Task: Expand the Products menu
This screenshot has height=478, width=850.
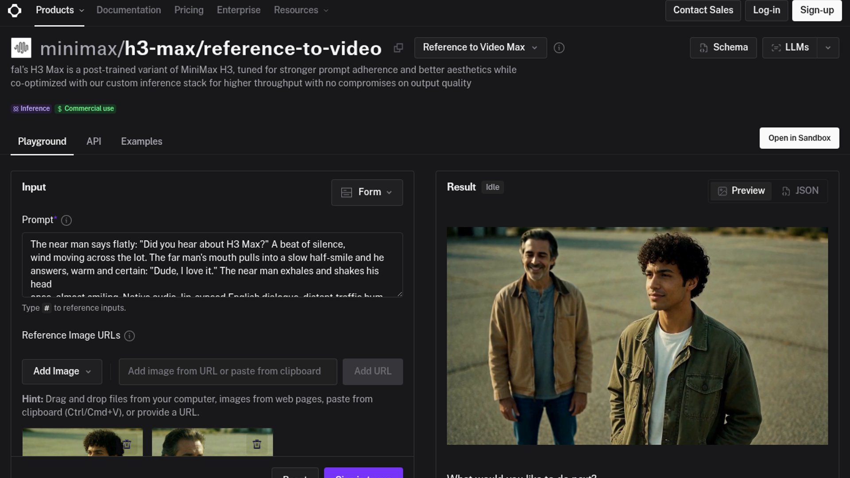Action: pyautogui.click(x=59, y=10)
